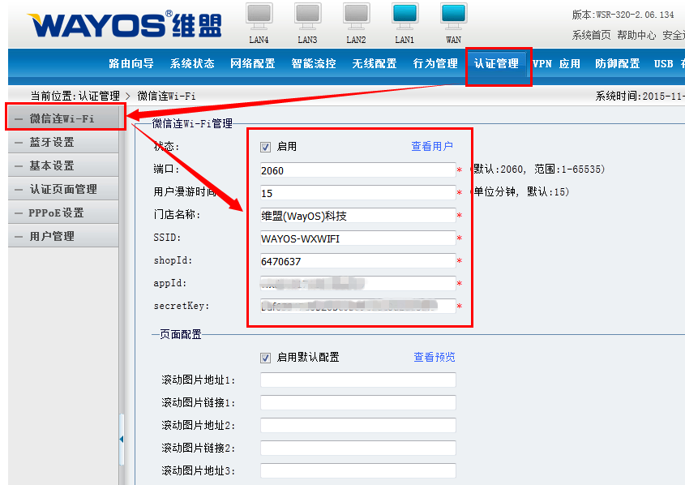Open the 智能流控 menu
Viewport: 685px width, 485px height.
[x=314, y=64]
